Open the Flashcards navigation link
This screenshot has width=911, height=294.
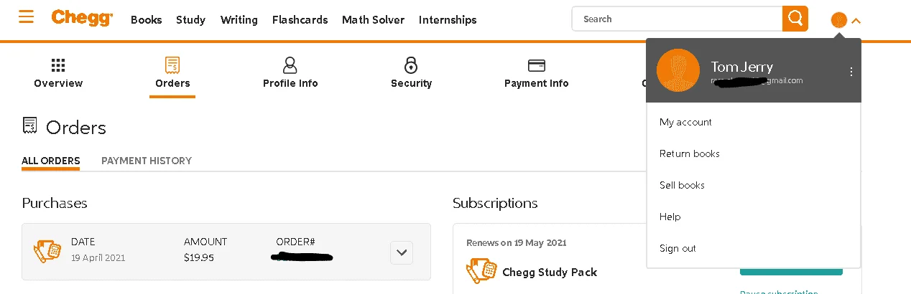300,20
